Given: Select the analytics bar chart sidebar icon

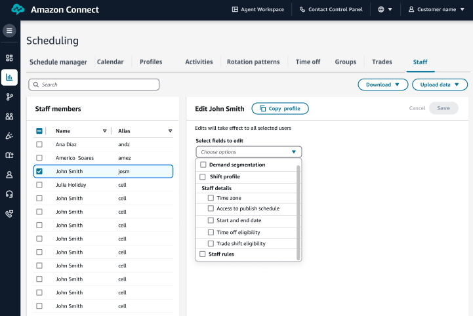Looking at the screenshot, I should pyautogui.click(x=9, y=77).
